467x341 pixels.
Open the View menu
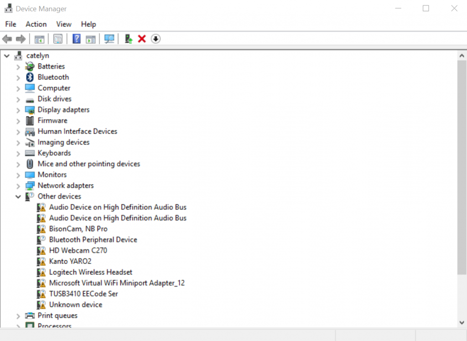[x=63, y=24]
